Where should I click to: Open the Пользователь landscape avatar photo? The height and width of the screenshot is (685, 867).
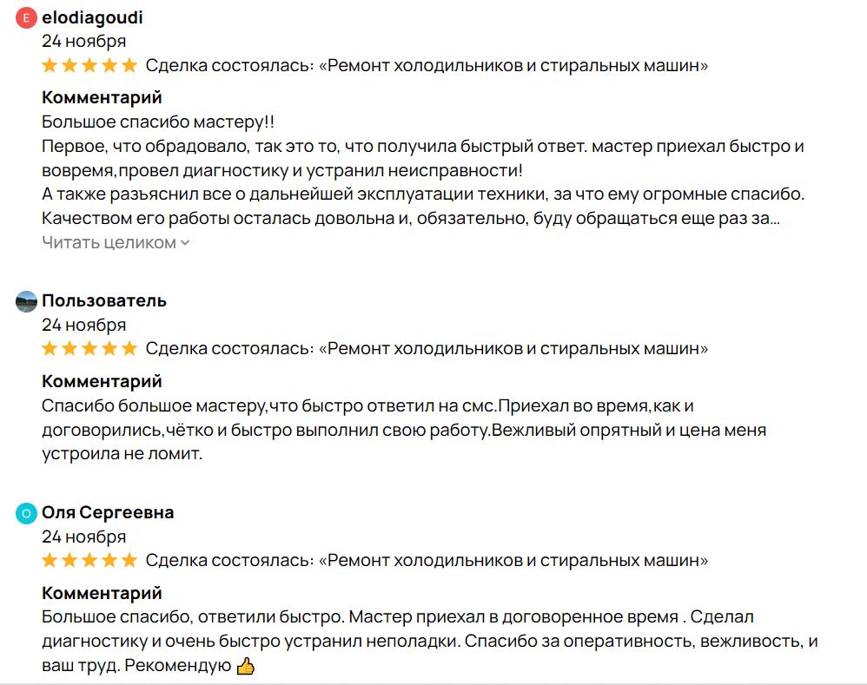[26, 301]
